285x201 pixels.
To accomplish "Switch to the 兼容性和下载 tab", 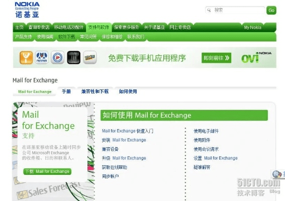I will pyautogui.click(x=95, y=91).
